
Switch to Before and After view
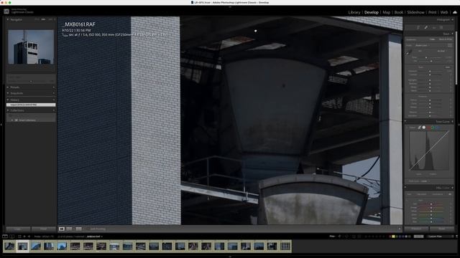78,229
